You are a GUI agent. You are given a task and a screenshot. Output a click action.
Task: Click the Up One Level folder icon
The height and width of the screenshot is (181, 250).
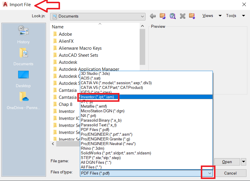click(162, 15)
